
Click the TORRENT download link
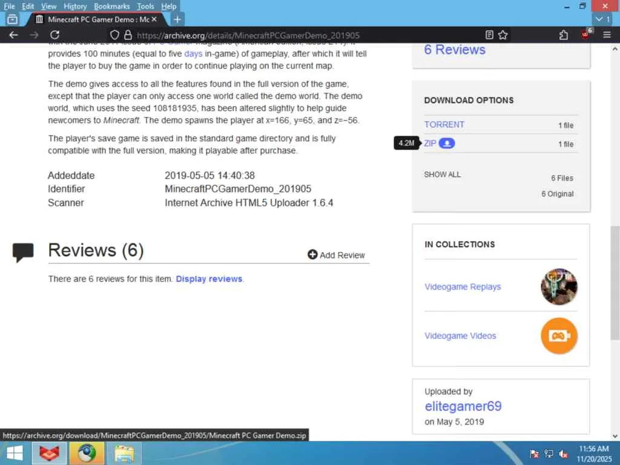444,125
